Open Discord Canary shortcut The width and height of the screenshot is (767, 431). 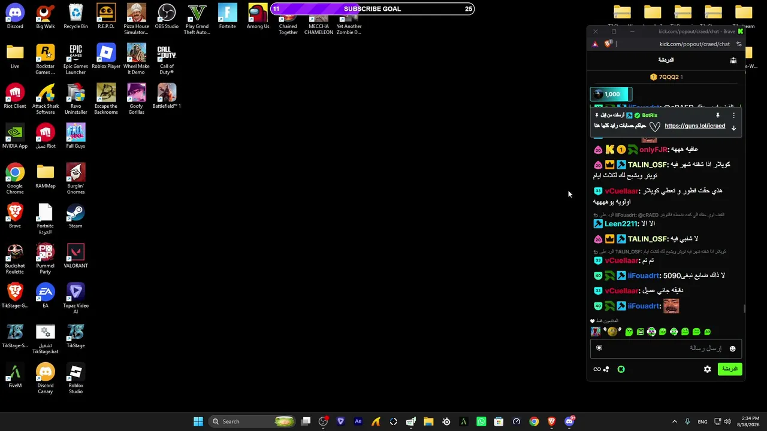(x=46, y=378)
